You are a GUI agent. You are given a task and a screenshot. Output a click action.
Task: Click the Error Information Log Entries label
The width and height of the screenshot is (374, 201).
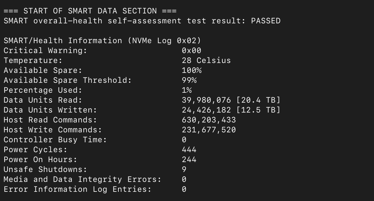coord(77,189)
